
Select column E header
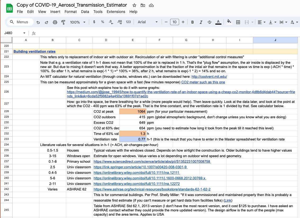coord(133,40)
